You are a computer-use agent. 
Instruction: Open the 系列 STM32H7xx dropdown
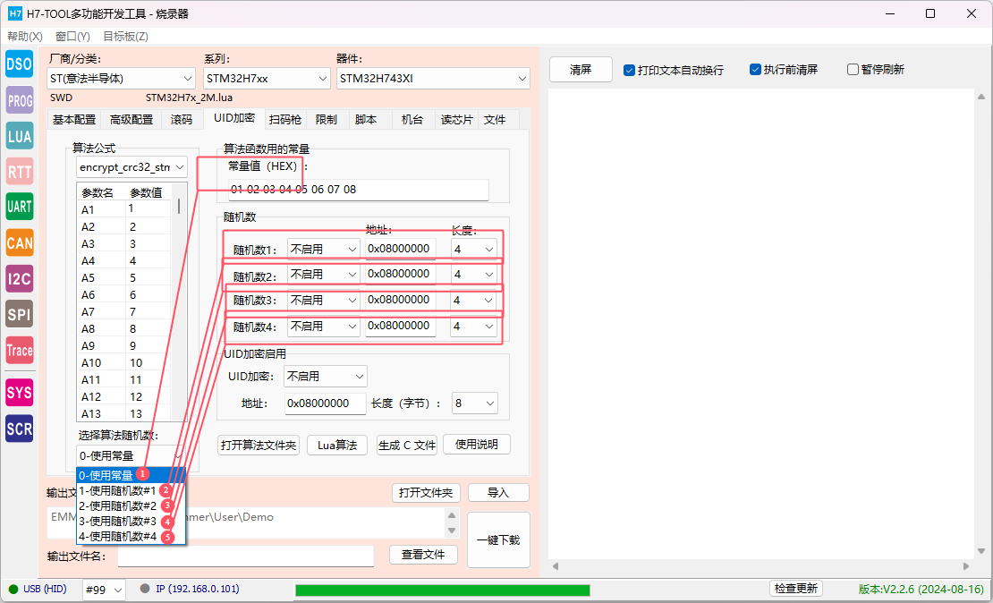[267, 79]
